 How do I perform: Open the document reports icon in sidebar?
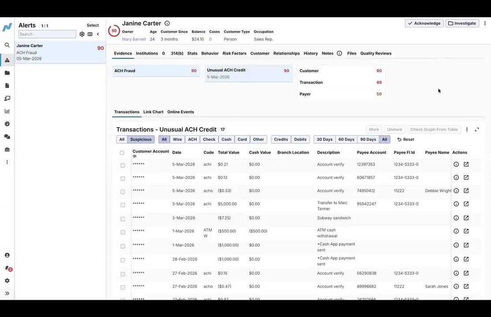tap(7, 86)
